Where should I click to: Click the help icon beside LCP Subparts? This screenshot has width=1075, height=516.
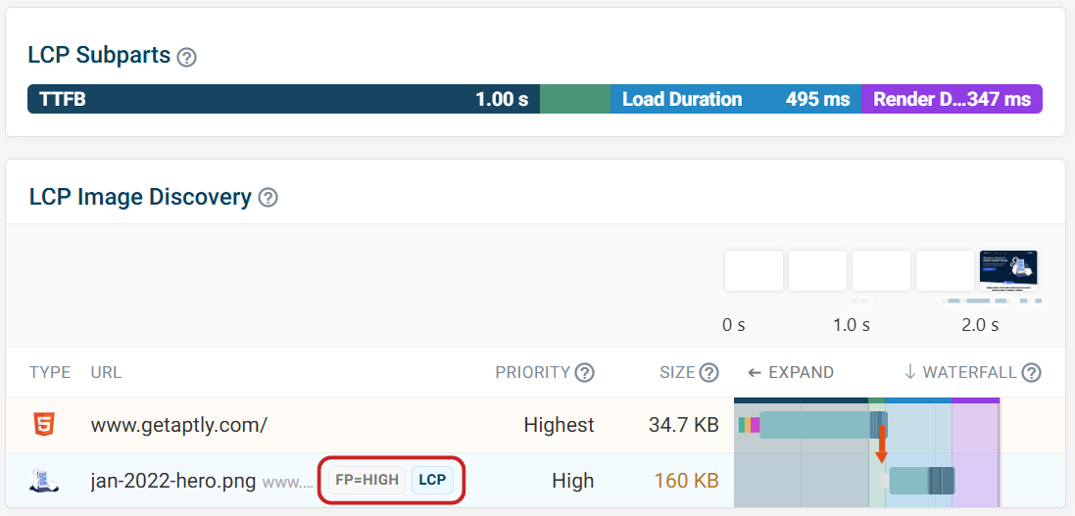click(x=187, y=57)
